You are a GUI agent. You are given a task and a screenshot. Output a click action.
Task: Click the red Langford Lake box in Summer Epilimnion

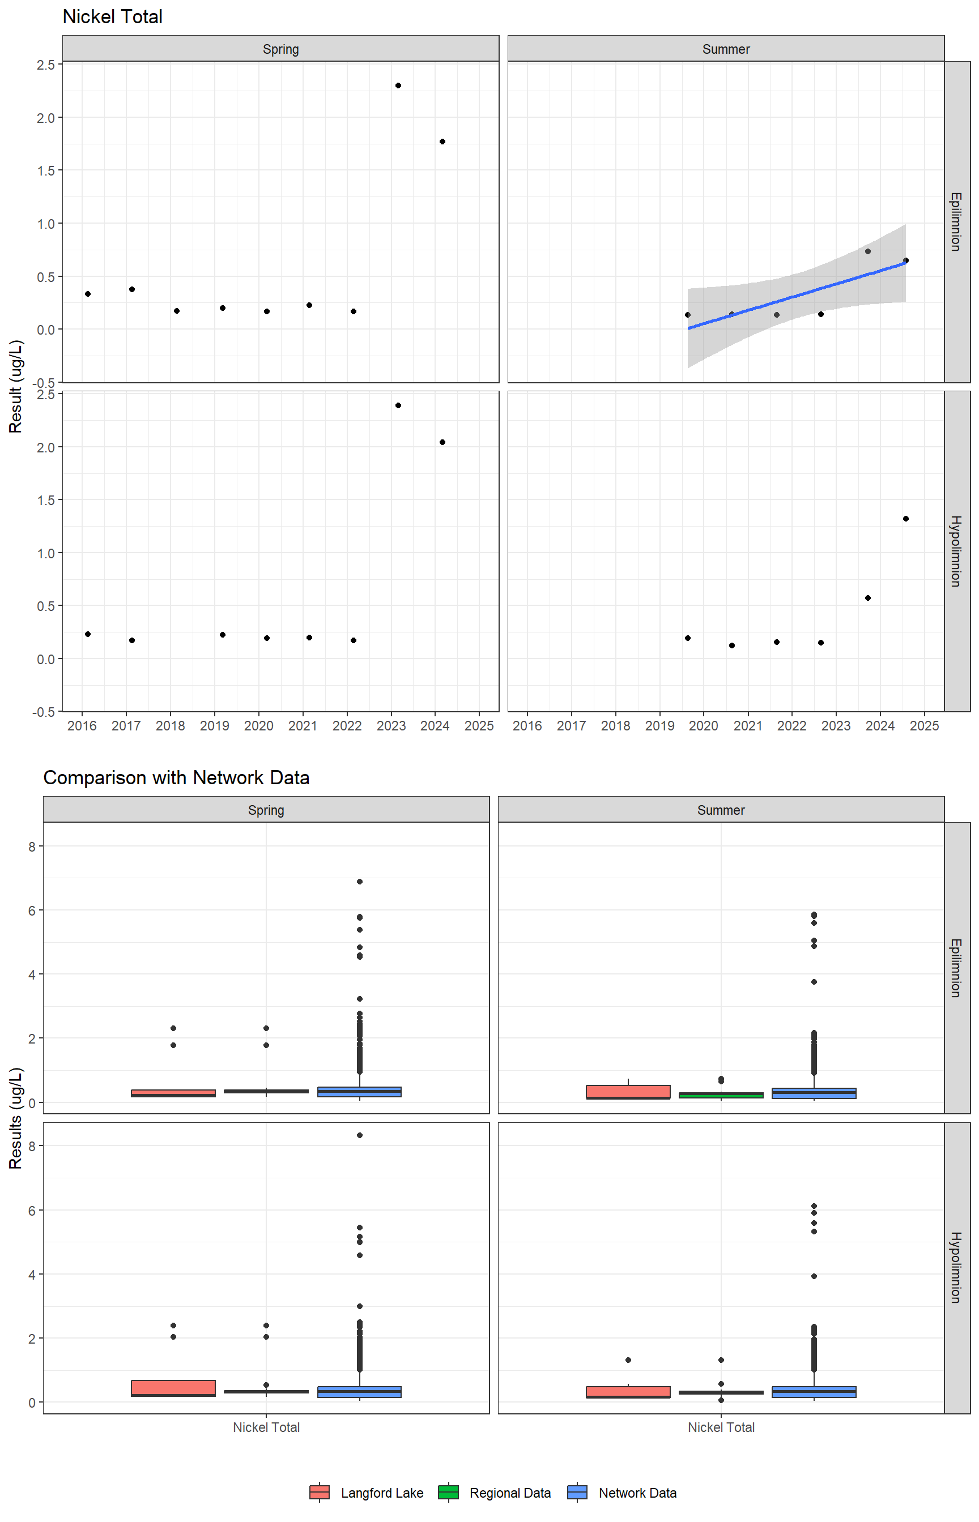[x=628, y=1092]
